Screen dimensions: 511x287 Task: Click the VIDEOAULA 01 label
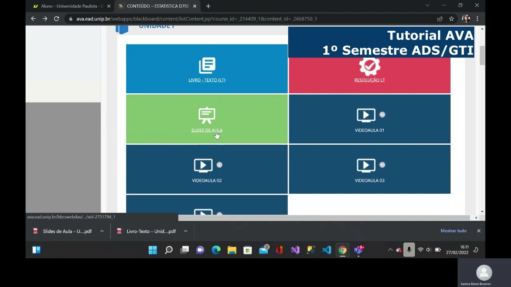point(370,130)
